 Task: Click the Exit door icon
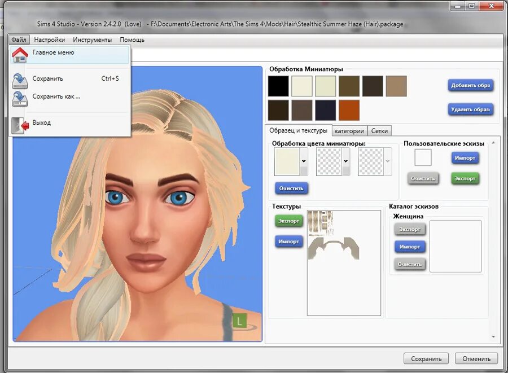tap(20, 125)
